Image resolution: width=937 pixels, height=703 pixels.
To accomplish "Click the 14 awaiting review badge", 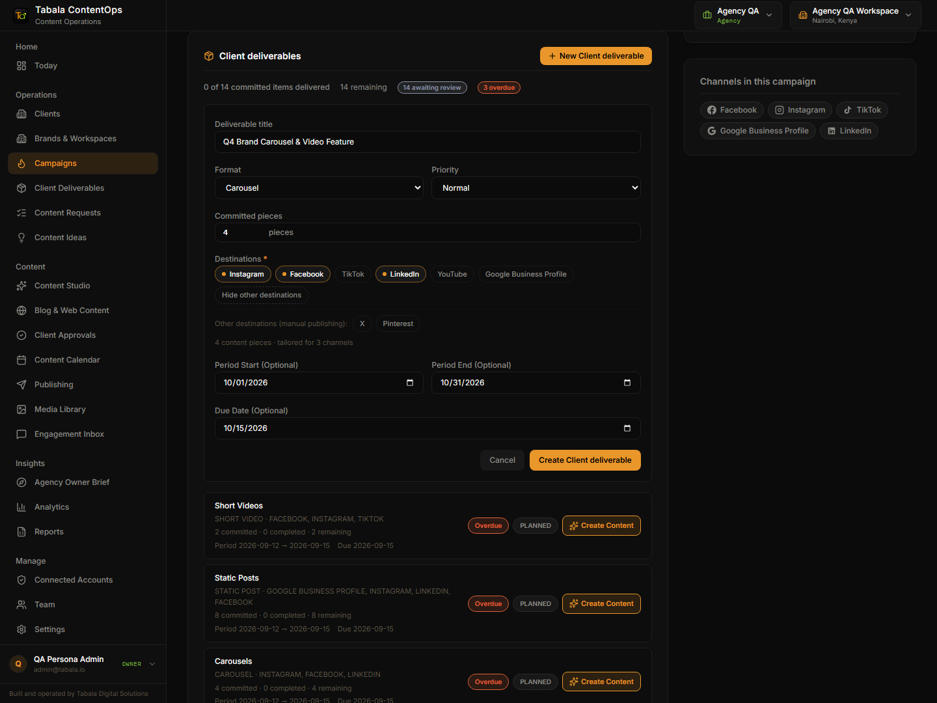I will 432,88.
